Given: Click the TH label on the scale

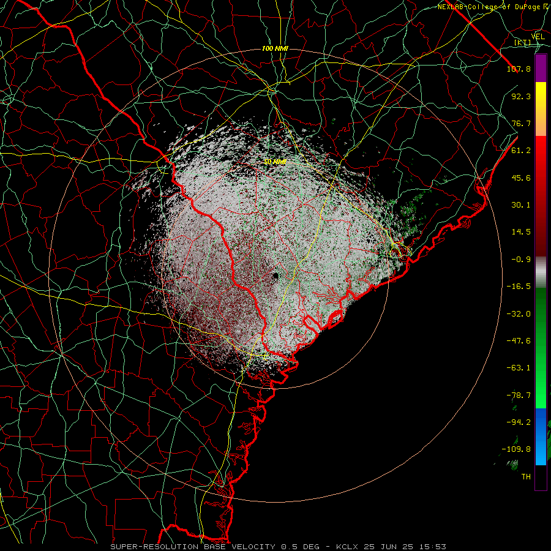Looking at the screenshot, I should pos(526,477).
